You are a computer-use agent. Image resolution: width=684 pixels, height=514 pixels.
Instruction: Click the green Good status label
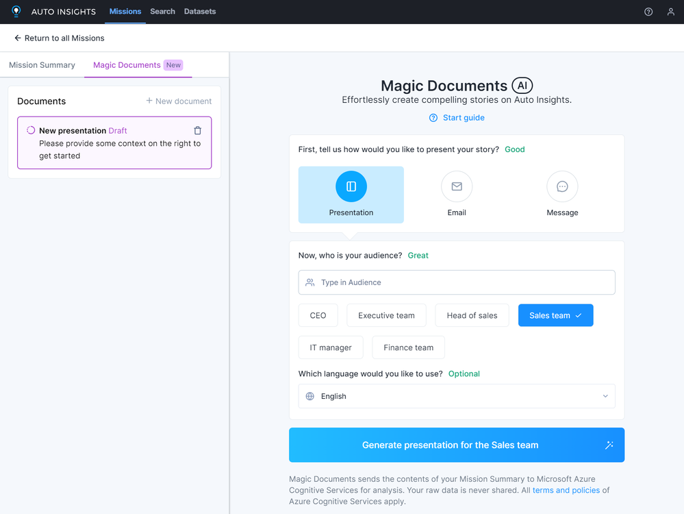[514, 149]
